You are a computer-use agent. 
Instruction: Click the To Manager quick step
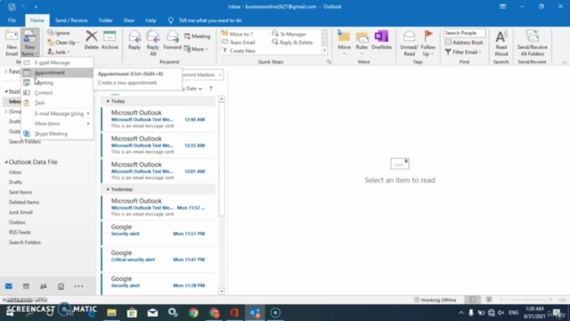click(x=289, y=34)
